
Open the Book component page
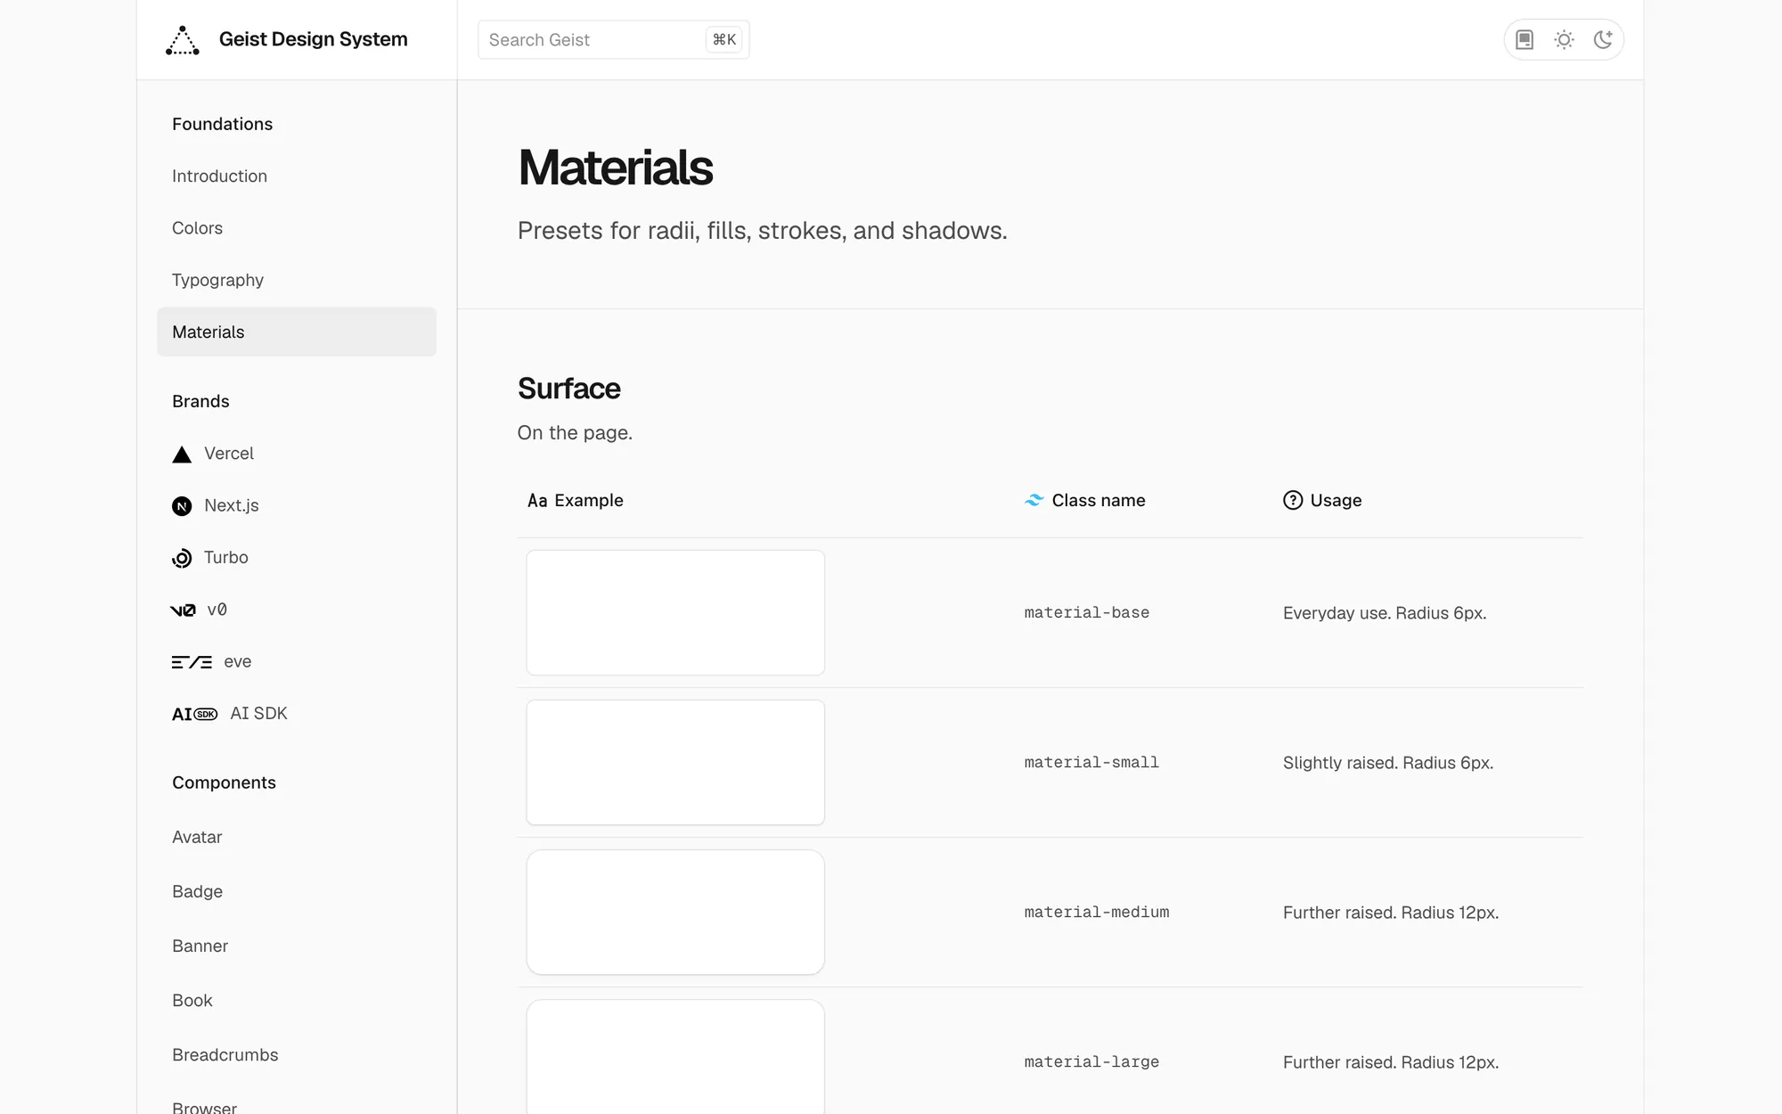click(192, 1000)
